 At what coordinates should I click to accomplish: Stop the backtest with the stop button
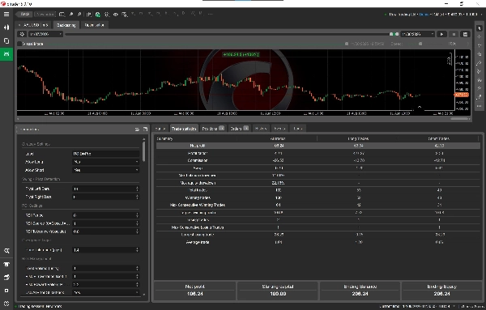(454, 34)
